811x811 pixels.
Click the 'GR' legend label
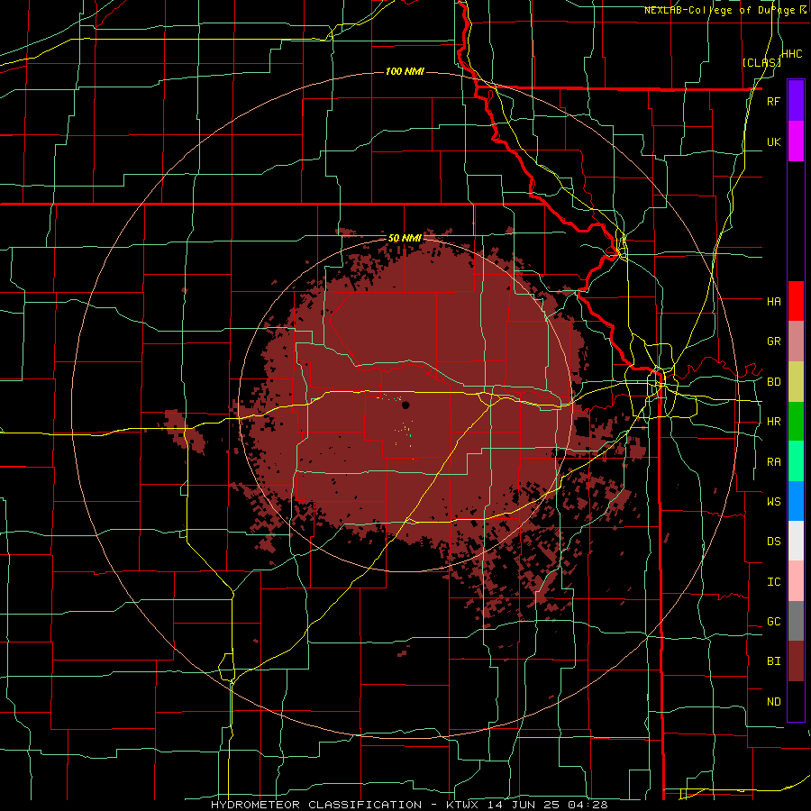[x=773, y=342]
